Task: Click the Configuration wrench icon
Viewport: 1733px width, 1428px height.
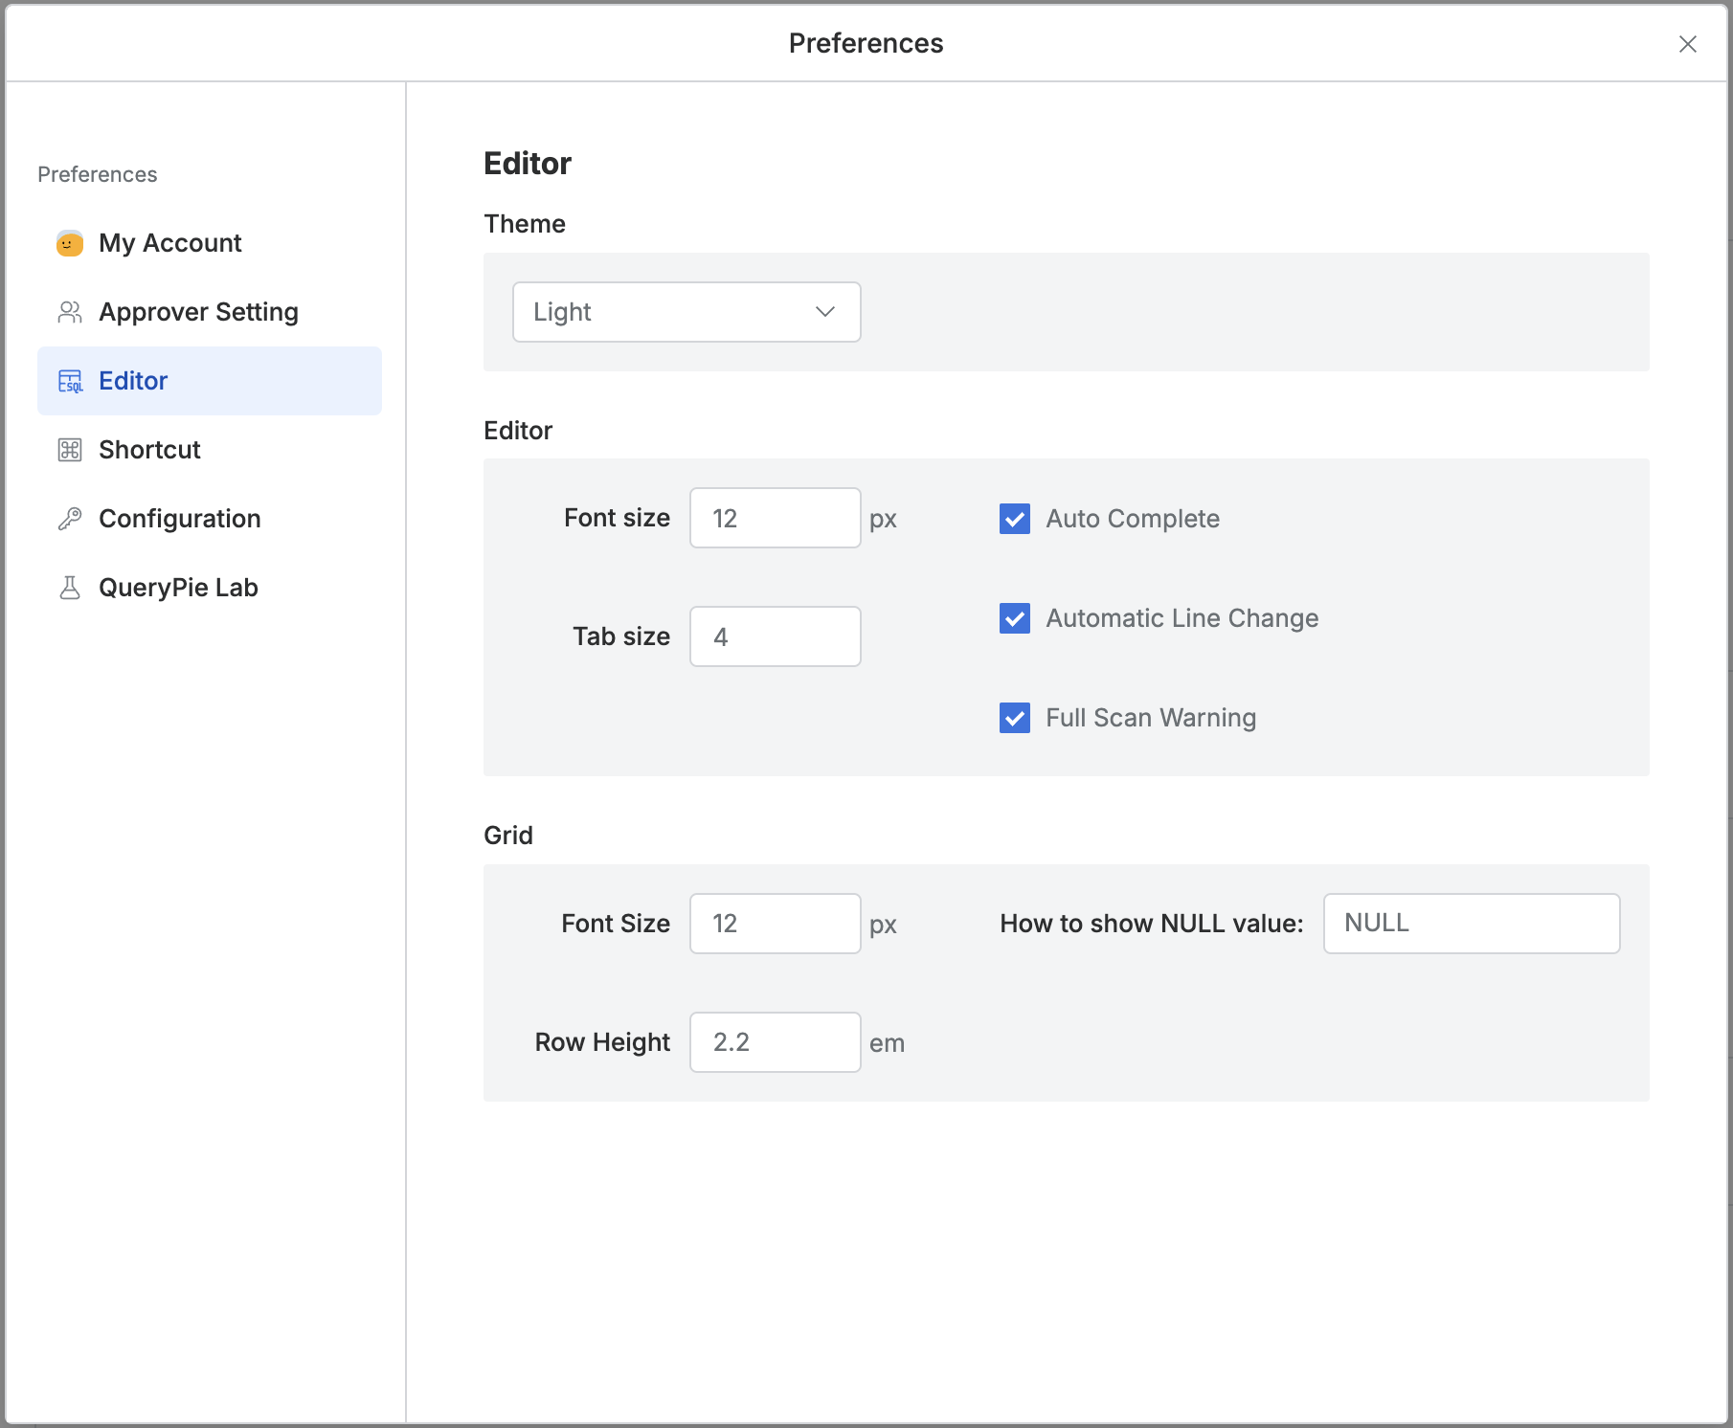Action: [x=70, y=519]
